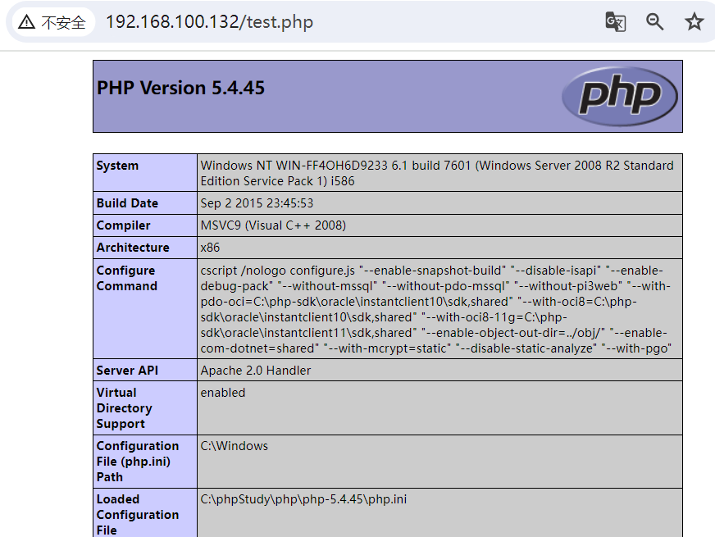The height and width of the screenshot is (537, 715).
Task: Click the Compiler row label
Action: coord(124,225)
